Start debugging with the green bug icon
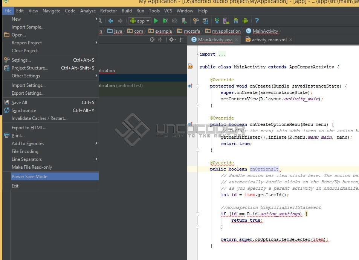359x260 pixels. (165, 21)
